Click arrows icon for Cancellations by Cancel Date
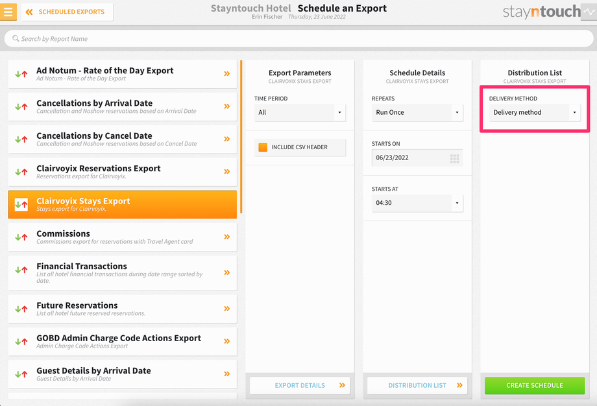The width and height of the screenshot is (597, 406). pyautogui.click(x=21, y=139)
